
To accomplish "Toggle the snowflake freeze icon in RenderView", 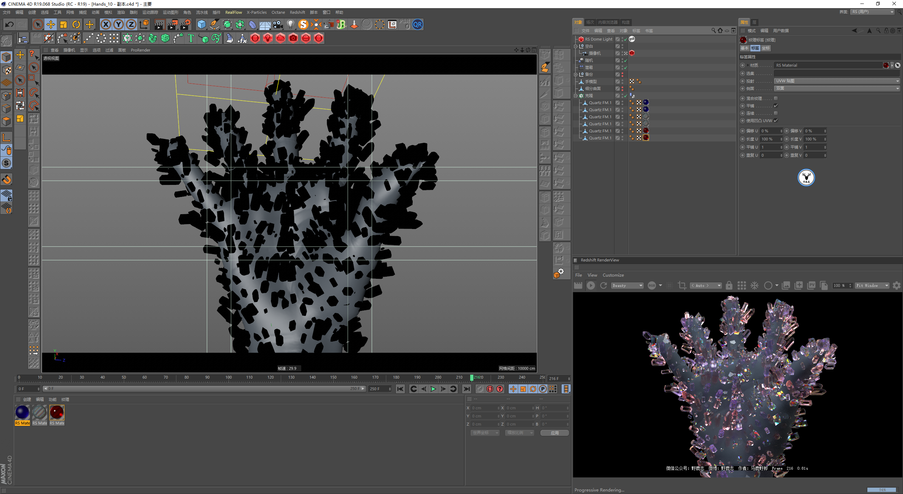I will (754, 285).
